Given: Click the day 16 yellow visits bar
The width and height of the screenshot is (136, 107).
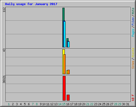Looking at the screenshot, I should pos(67,72).
